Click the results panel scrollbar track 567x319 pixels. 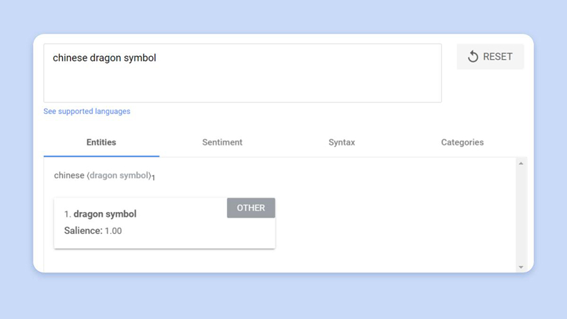[521, 214]
